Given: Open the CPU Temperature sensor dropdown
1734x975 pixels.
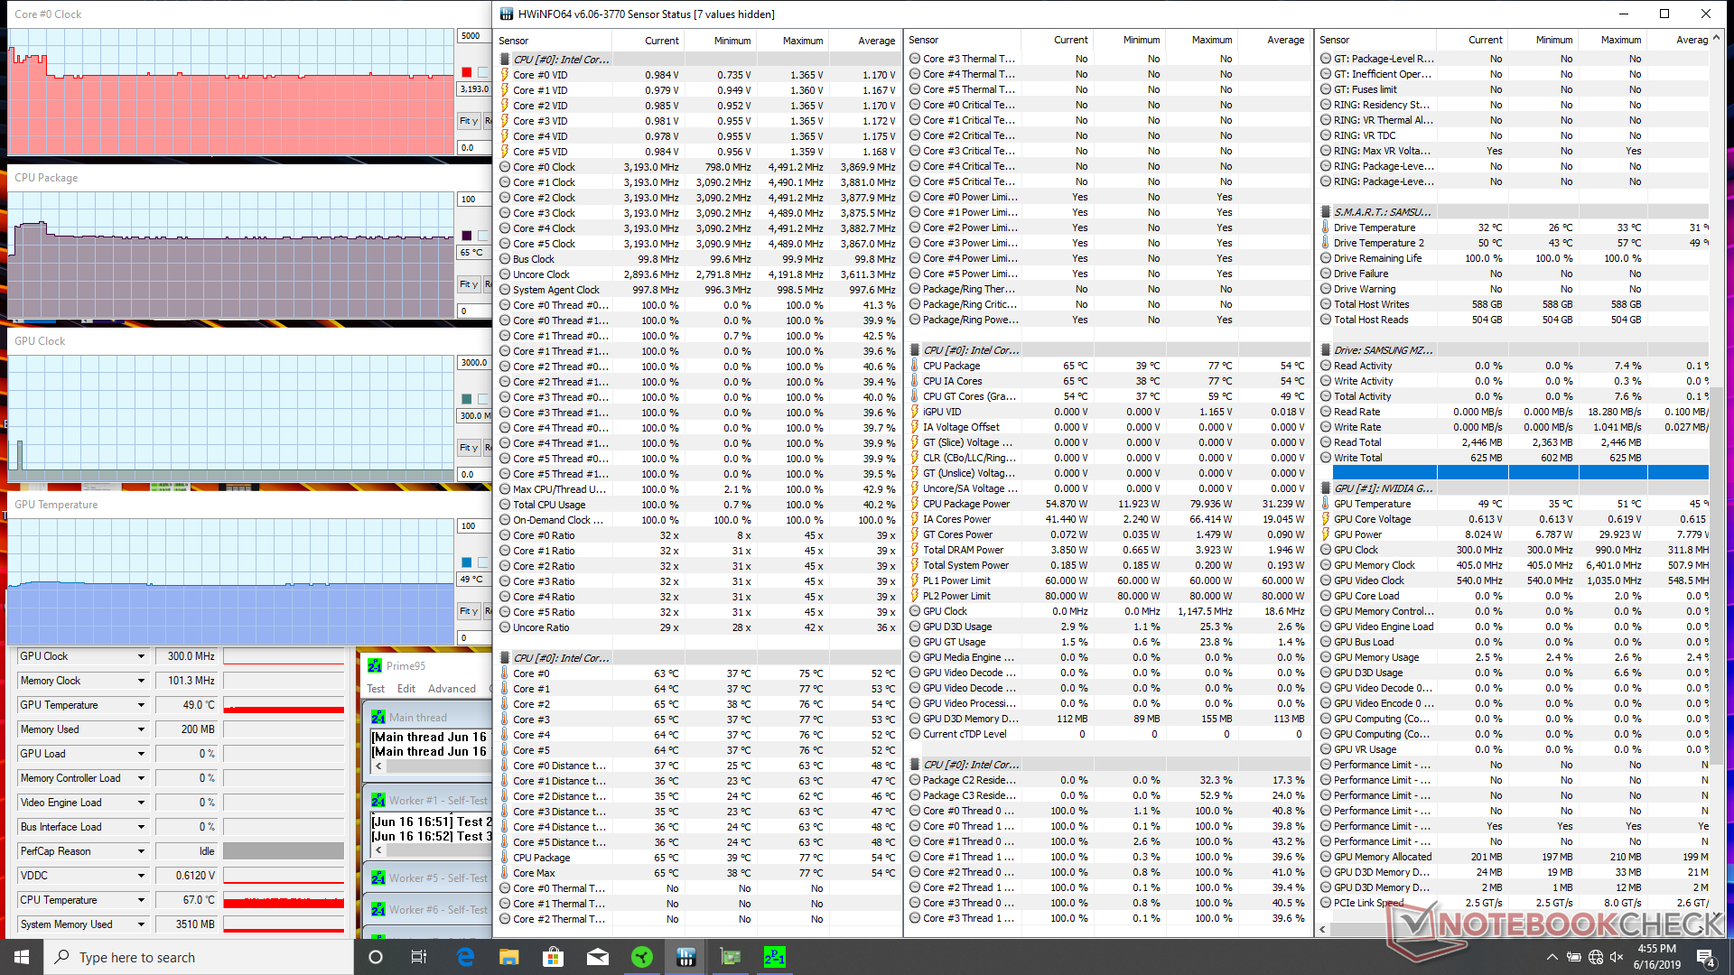Looking at the screenshot, I should [141, 900].
